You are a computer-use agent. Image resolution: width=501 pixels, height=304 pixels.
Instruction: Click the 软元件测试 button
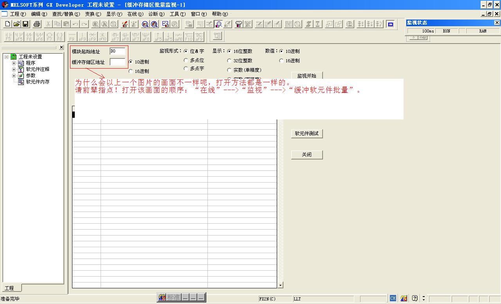tap(307, 134)
